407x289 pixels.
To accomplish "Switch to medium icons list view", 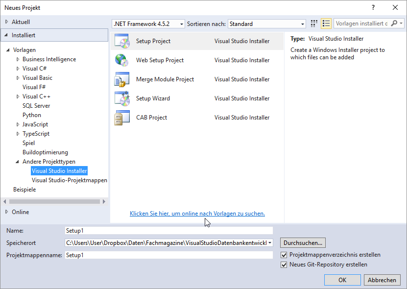I will point(326,24).
